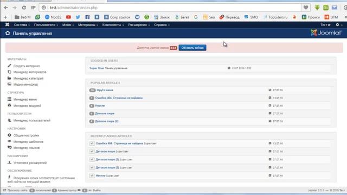Click Просмотр сайта in the status bar
Screen dimensions: 347x195
coord(17,190)
